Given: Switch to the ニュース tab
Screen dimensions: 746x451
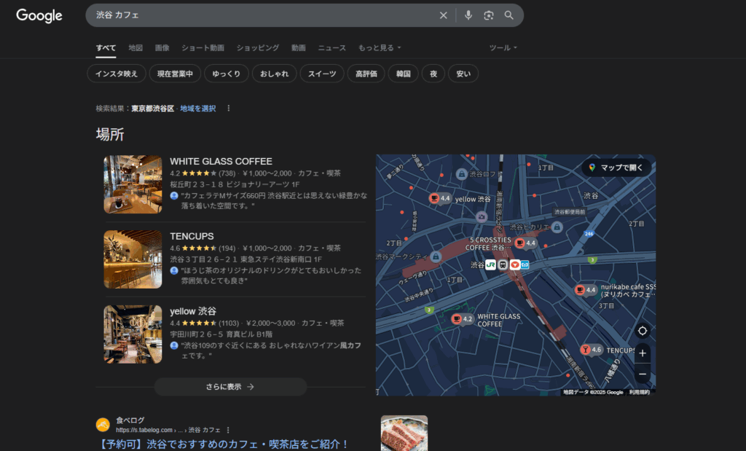Looking at the screenshot, I should tap(332, 48).
